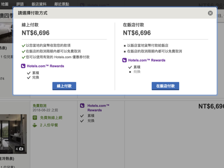Click Hotels.com Rewards moon icon under 在飯店付款

point(125,60)
